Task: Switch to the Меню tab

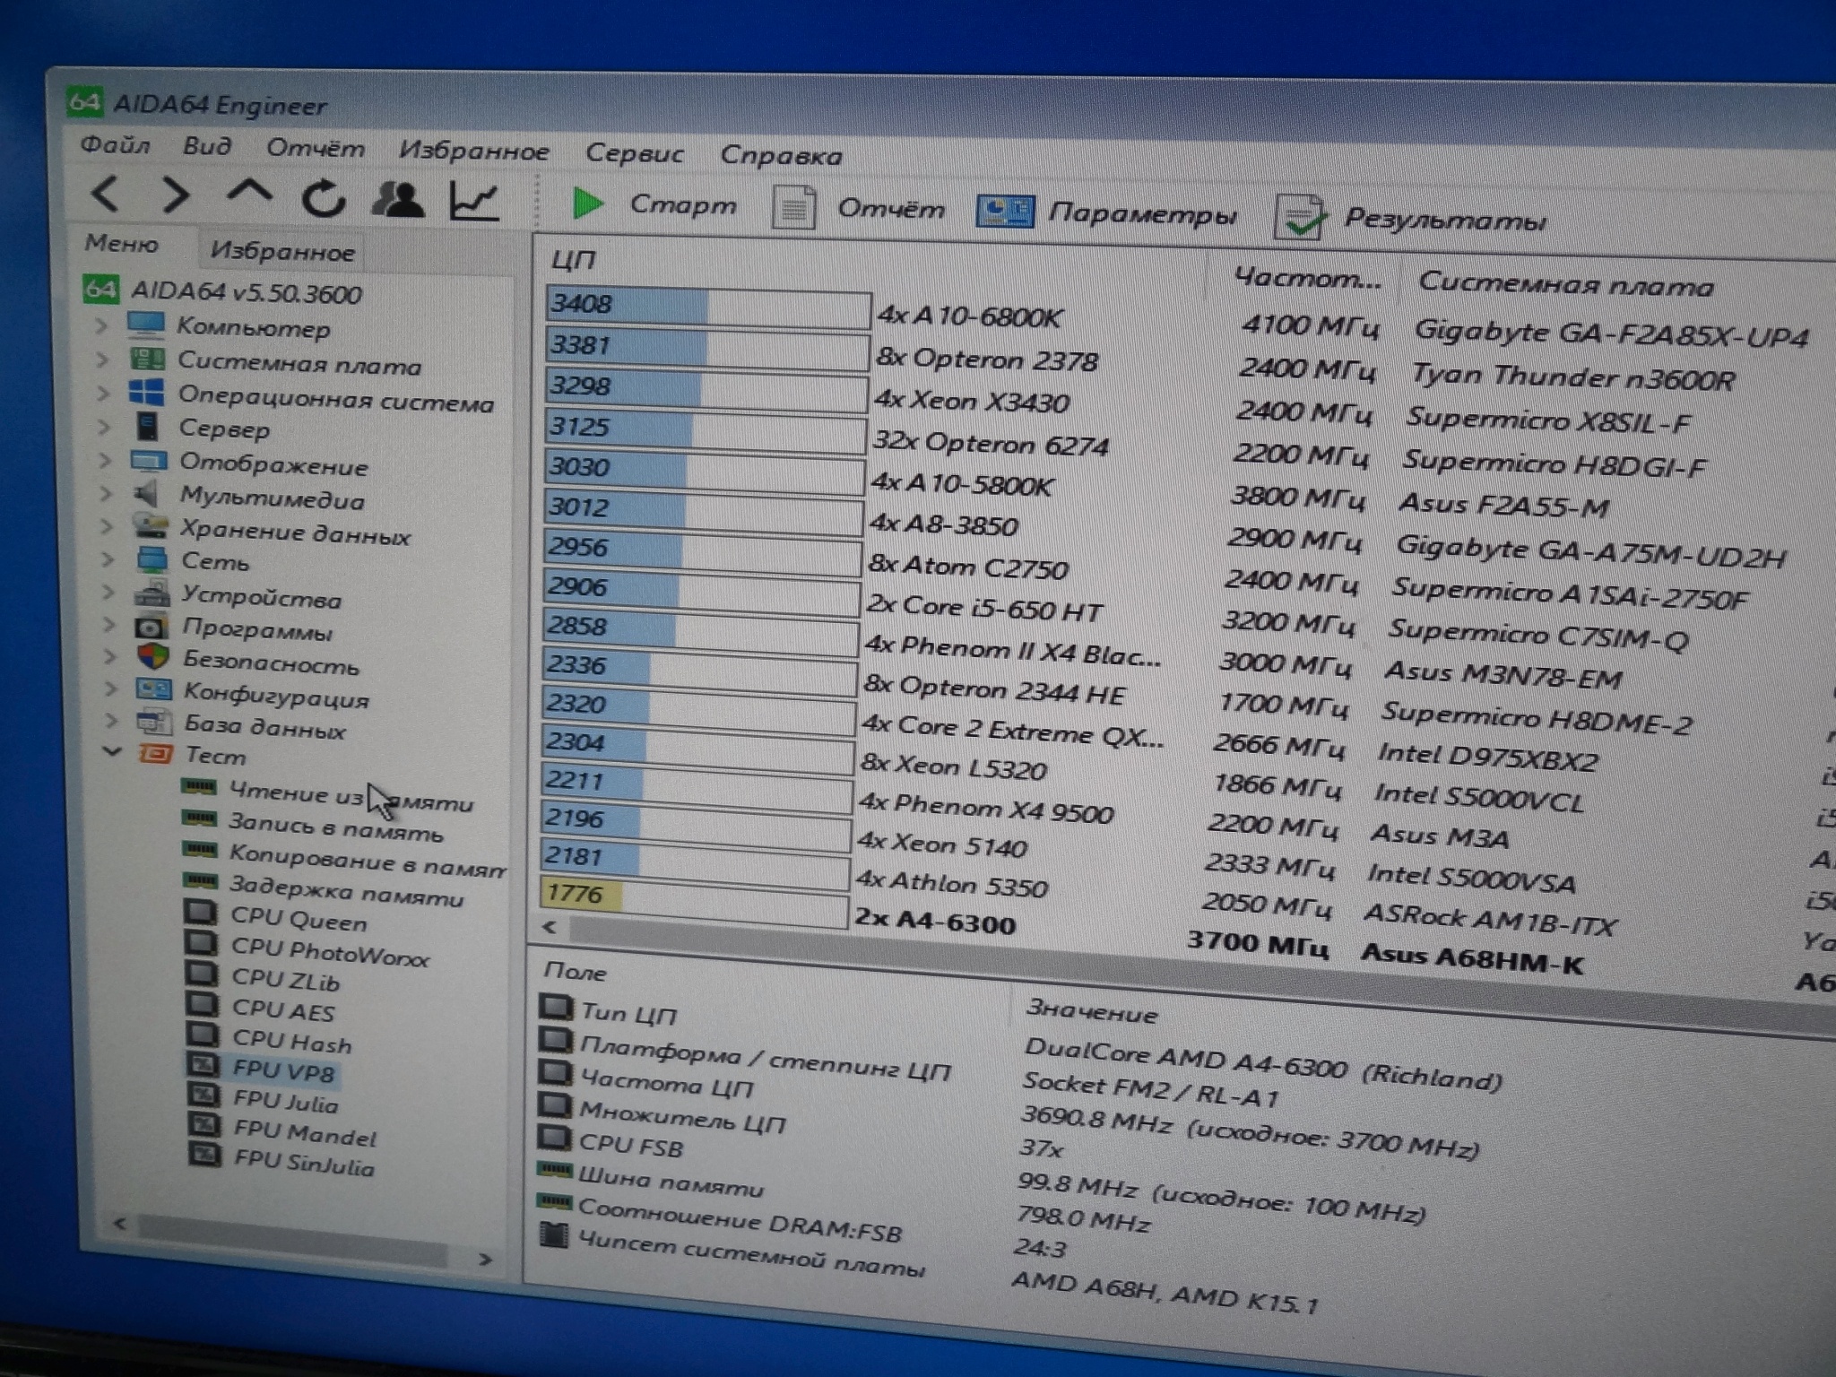Action: click(x=122, y=243)
